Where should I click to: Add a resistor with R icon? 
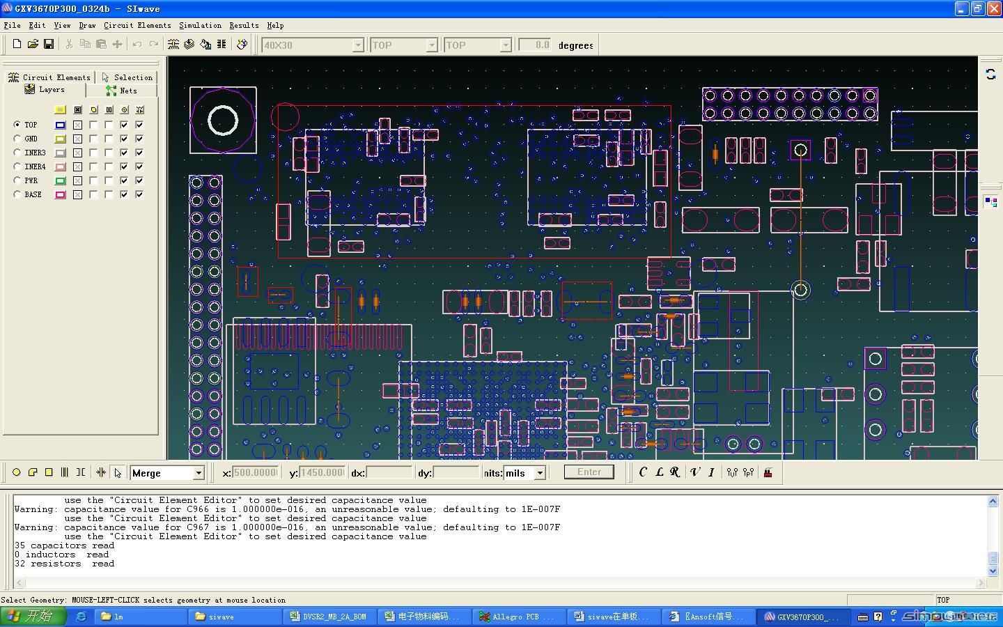[675, 472]
